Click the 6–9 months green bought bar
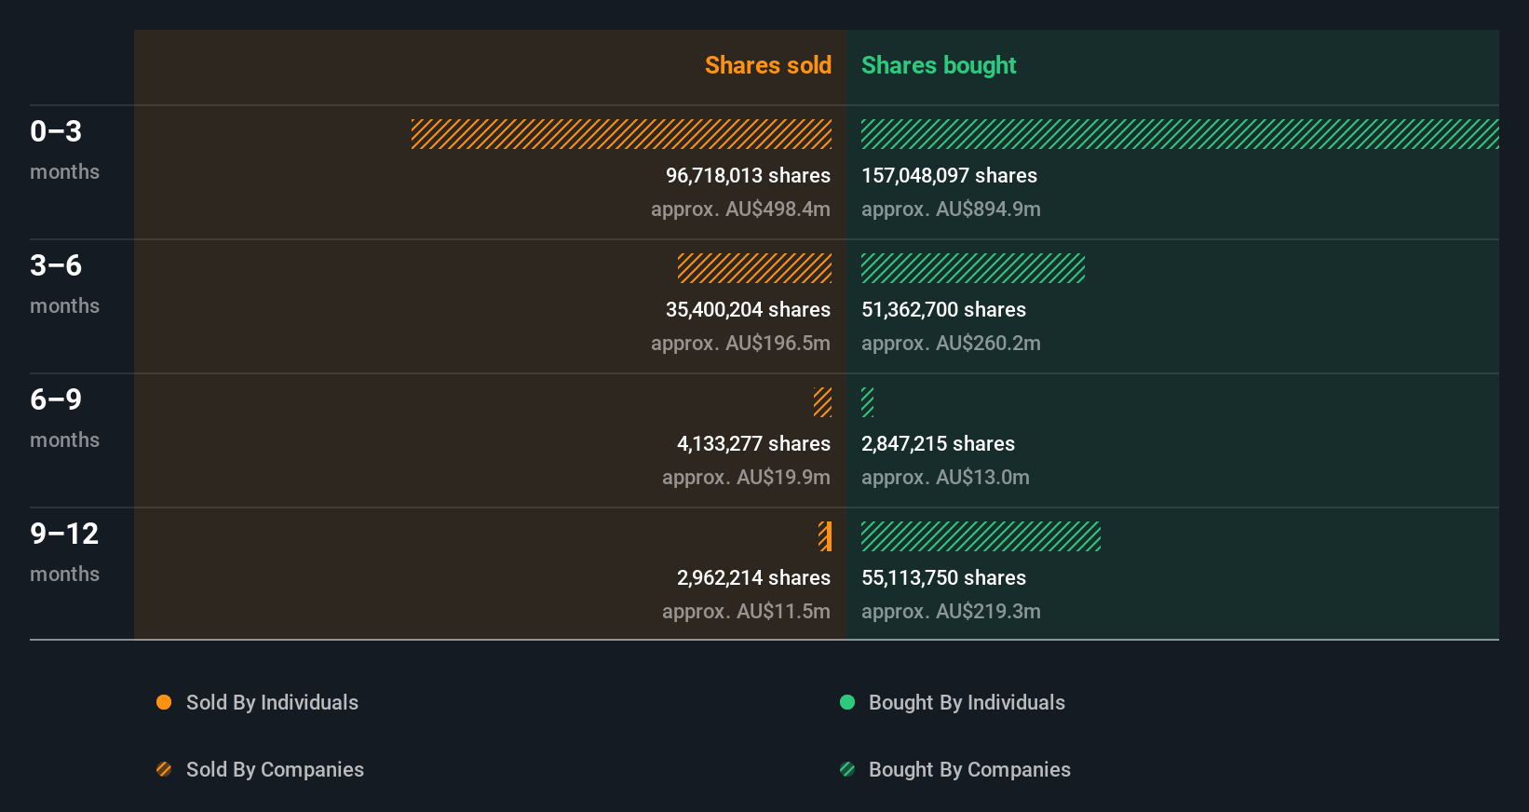 [x=868, y=402]
